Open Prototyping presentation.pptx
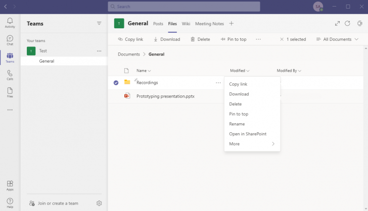 point(165,96)
